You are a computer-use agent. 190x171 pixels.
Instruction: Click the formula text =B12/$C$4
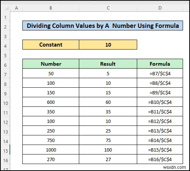(160, 121)
